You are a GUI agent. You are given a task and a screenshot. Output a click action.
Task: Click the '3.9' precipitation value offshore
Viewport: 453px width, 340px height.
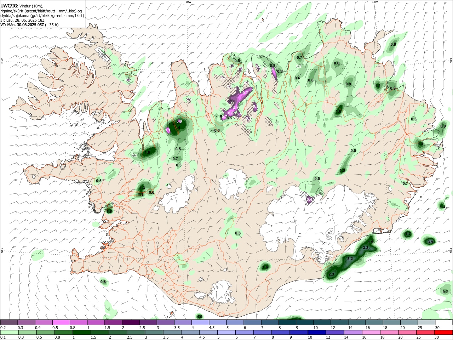(x=430, y=242)
